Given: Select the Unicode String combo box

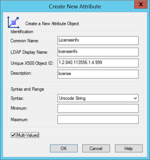Looking at the screenshot, I should click(98, 98).
